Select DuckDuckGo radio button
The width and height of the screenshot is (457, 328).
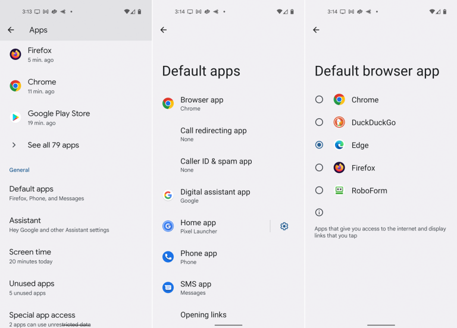tap(320, 122)
